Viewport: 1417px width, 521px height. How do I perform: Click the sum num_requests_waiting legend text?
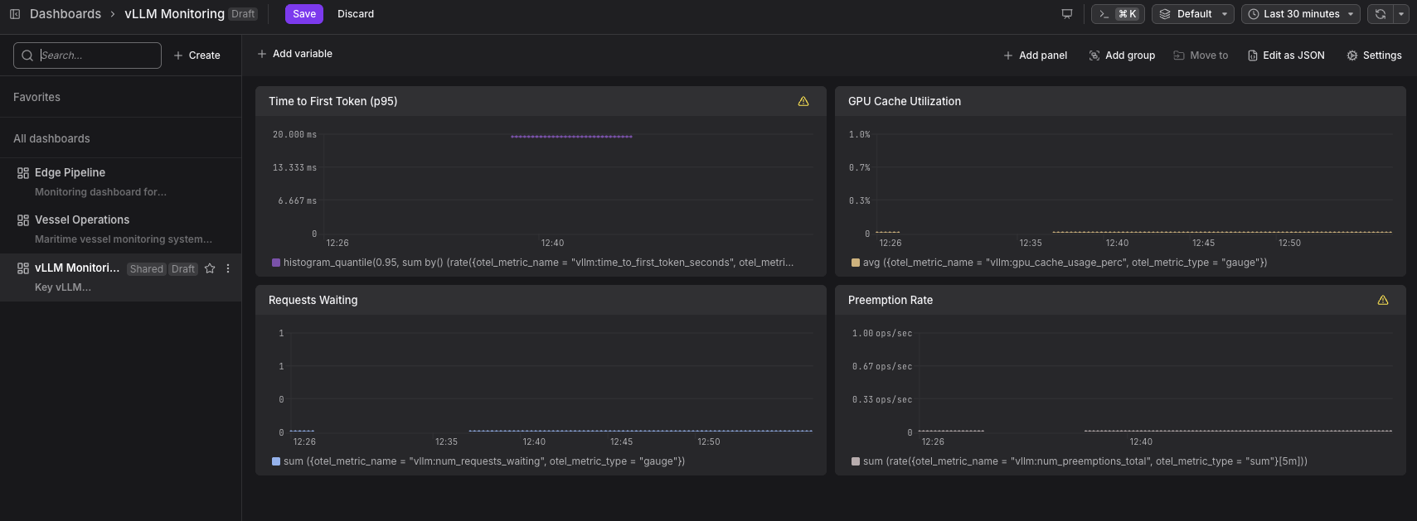pos(484,461)
